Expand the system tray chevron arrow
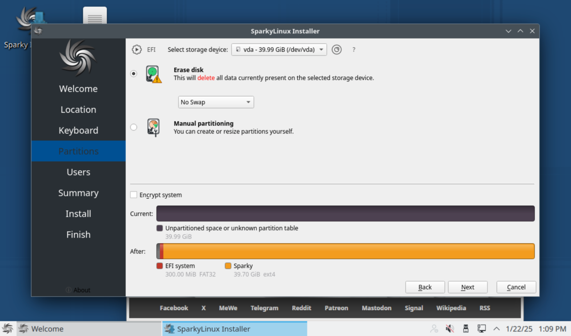571x336 pixels. tap(497, 329)
